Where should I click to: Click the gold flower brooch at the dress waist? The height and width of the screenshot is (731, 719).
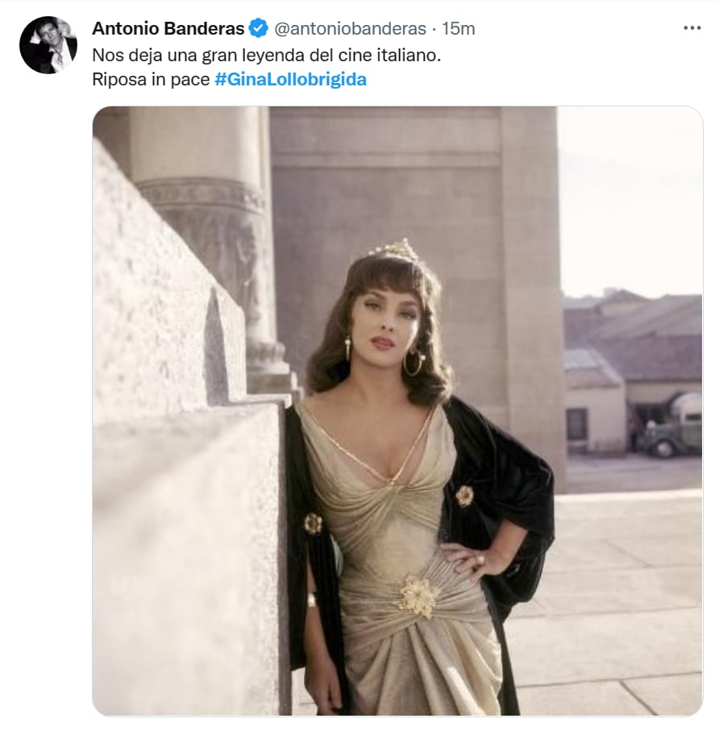pyautogui.click(x=418, y=596)
